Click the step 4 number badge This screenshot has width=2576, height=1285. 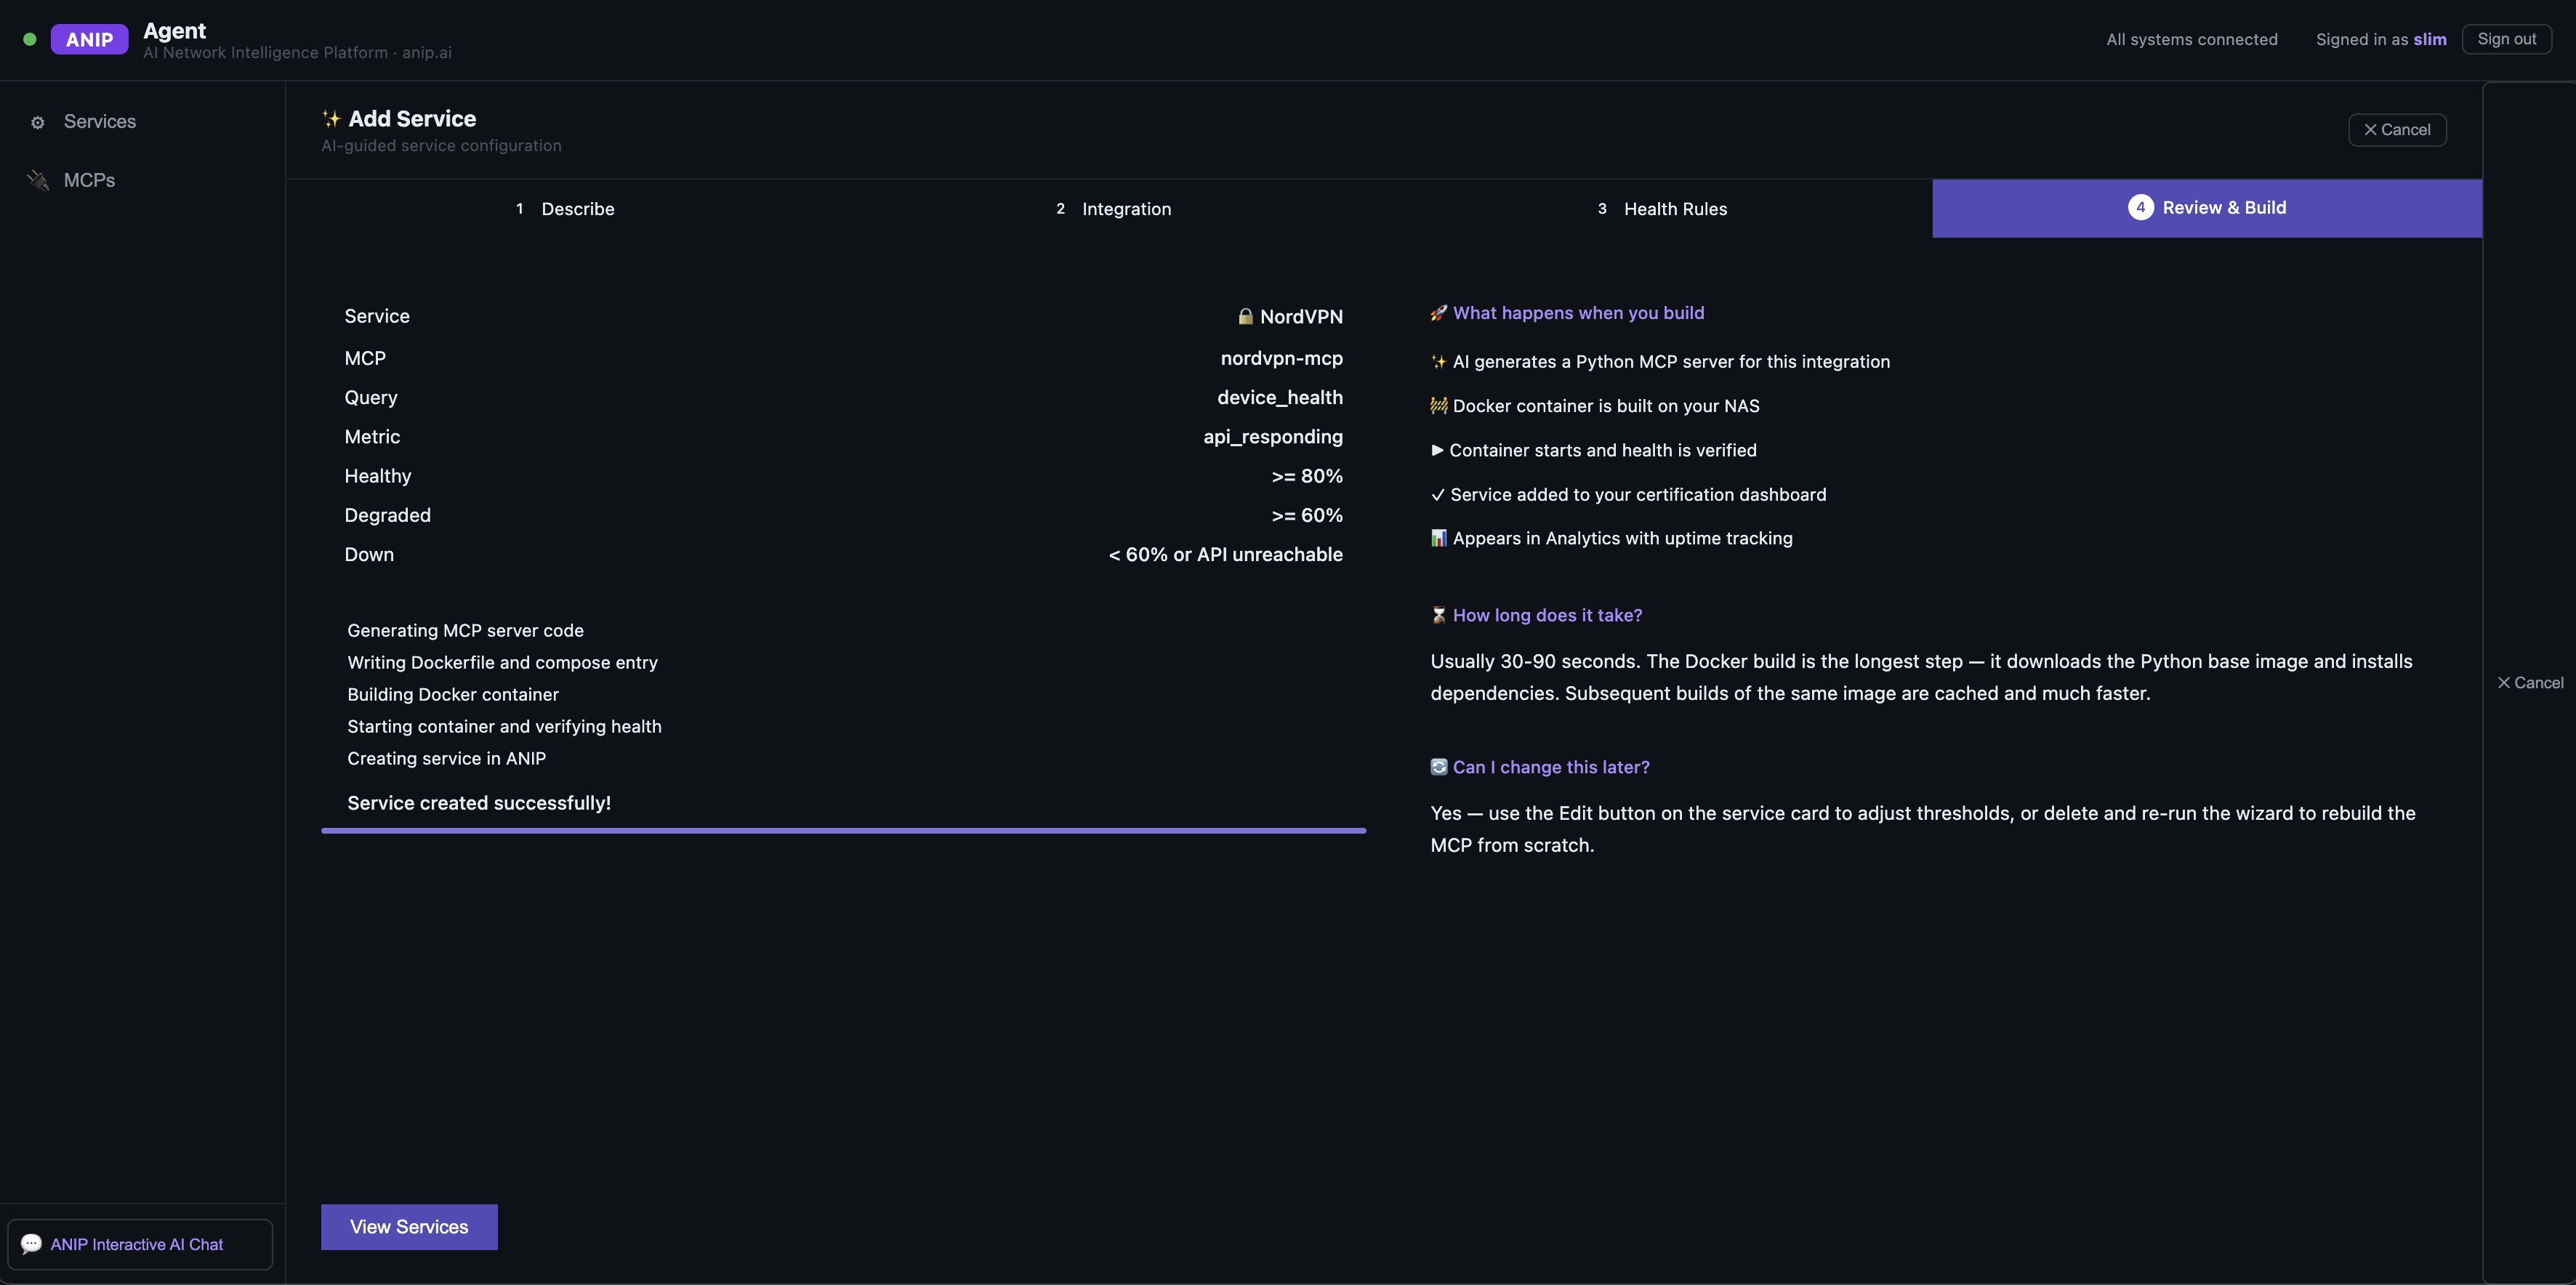point(2141,207)
